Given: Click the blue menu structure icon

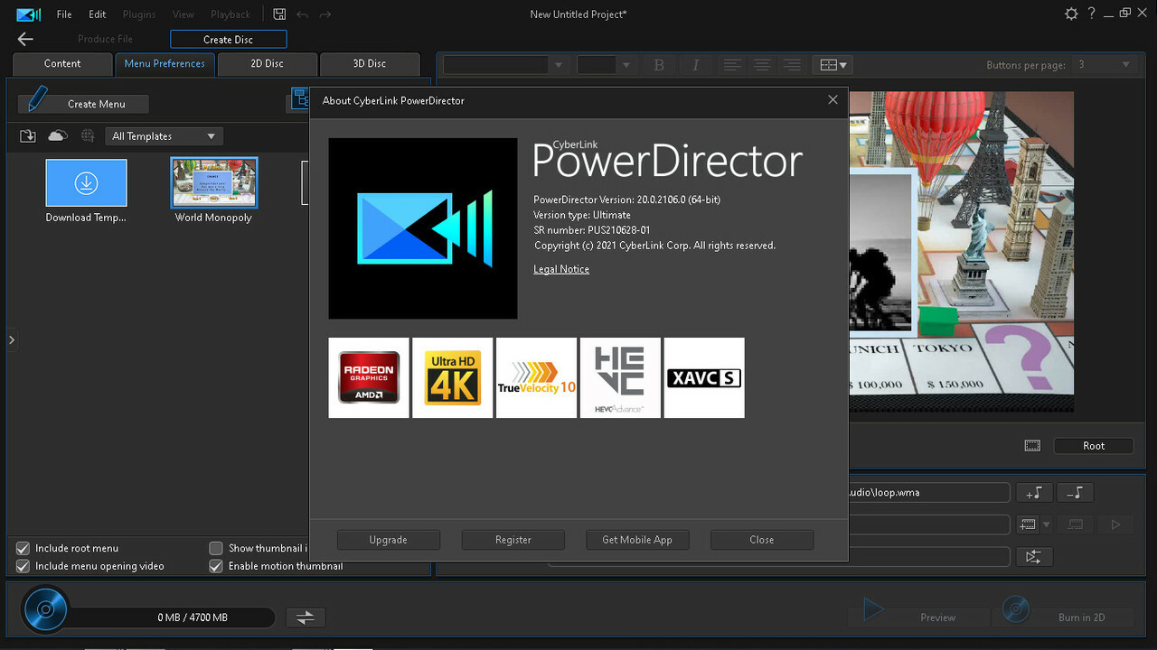Looking at the screenshot, I should point(300,97).
